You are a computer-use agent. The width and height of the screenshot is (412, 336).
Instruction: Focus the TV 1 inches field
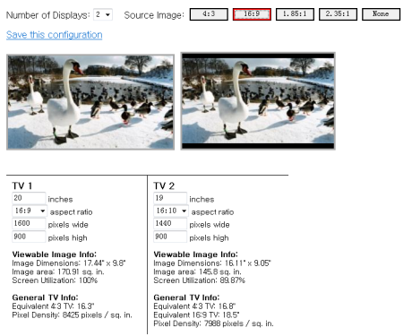[29, 198]
